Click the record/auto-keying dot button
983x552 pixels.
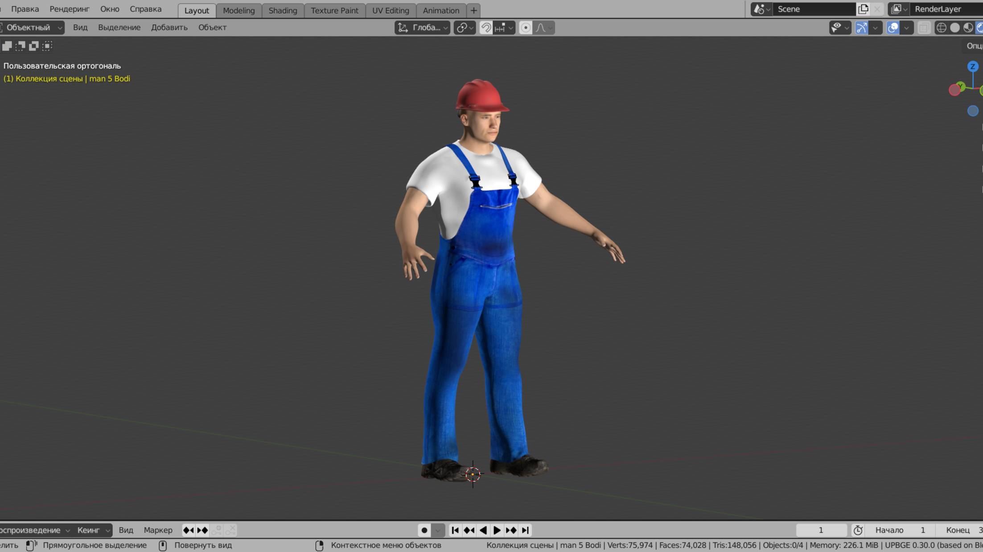[x=424, y=530]
